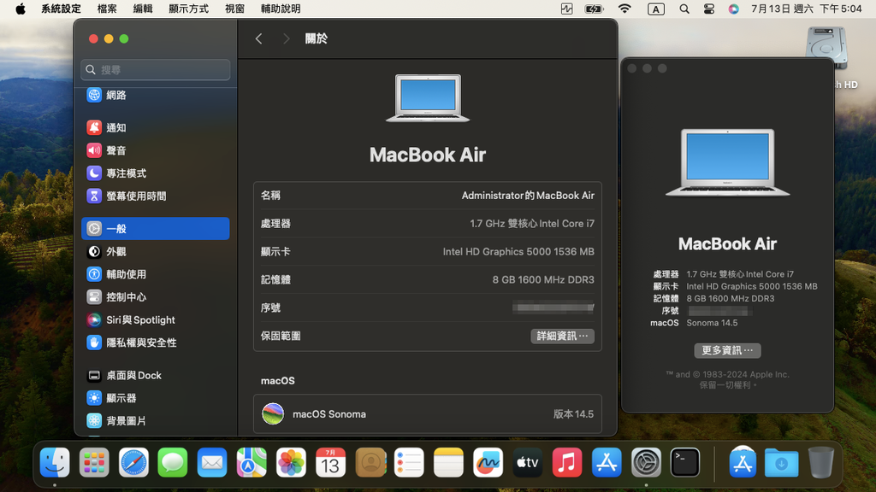Open the 編輯 (Edit) menu
This screenshot has height=492, width=876.
tap(143, 9)
